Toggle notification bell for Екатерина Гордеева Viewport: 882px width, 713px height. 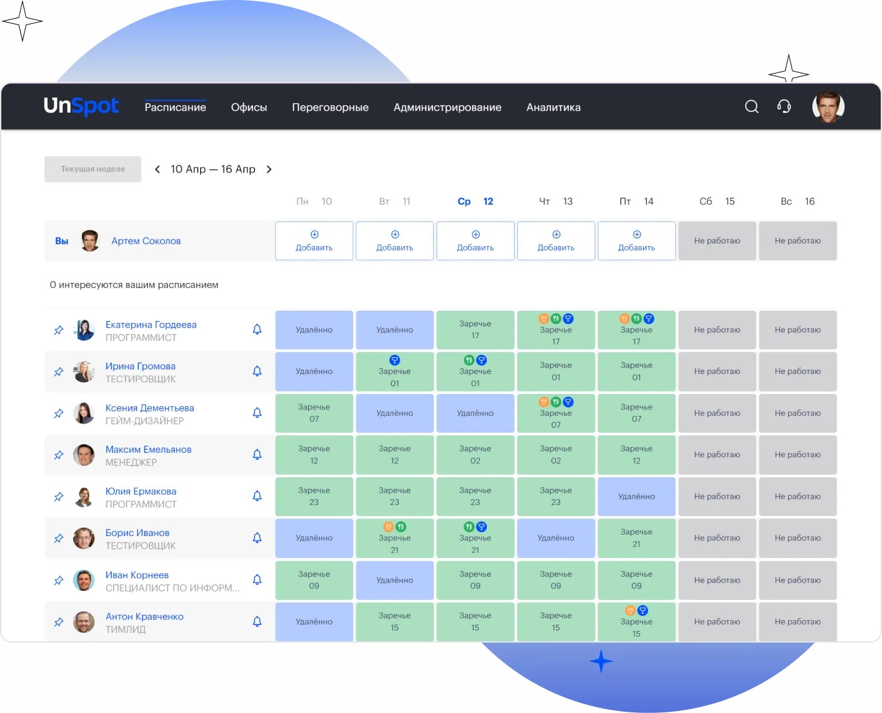[257, 329]
